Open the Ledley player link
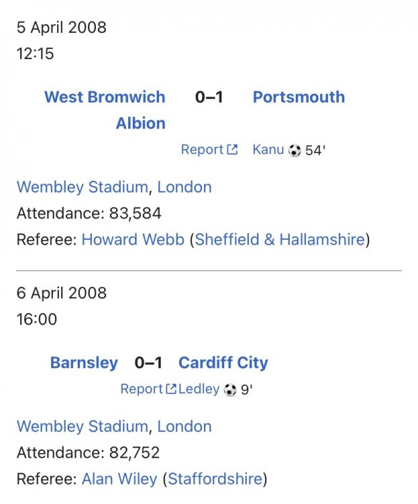418x504 pixels. 199,389
